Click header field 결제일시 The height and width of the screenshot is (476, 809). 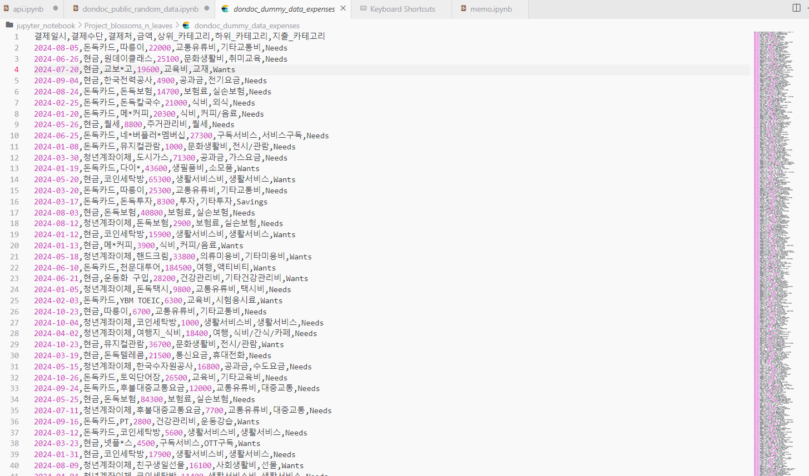pos(50,36)
